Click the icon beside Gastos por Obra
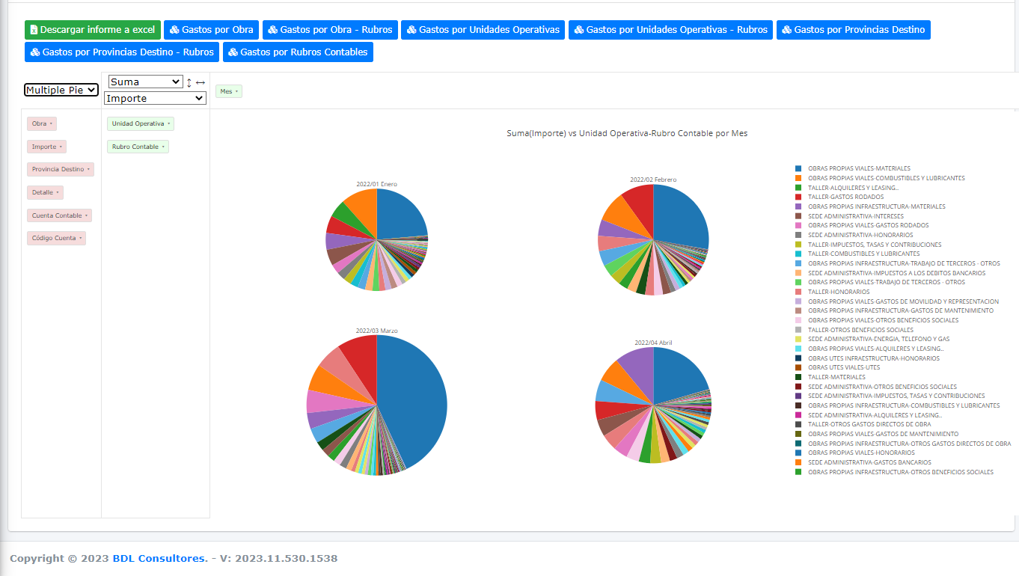This screenshot has height=576, width=1019. (174, 30)
